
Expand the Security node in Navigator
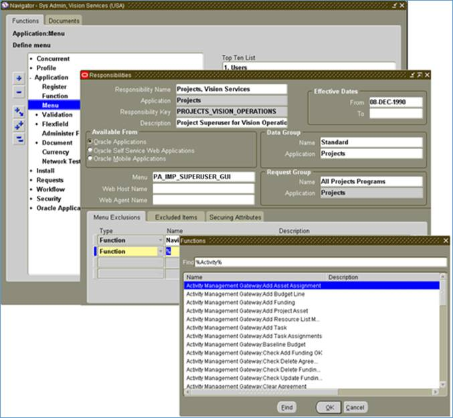[x=31, y=199]
